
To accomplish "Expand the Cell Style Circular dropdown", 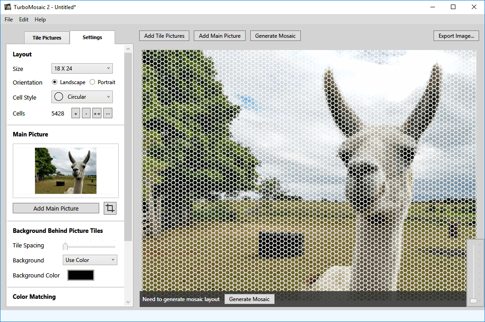I will click(82, 97).
